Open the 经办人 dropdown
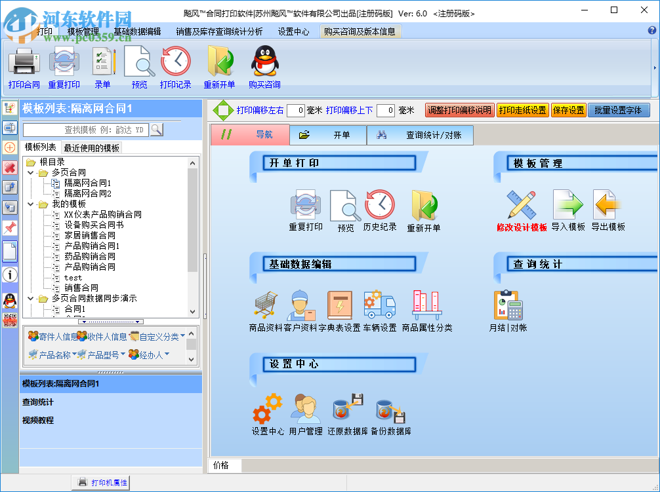660x492 pixels. 149,355
